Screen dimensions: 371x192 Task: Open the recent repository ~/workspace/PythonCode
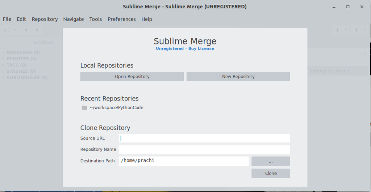116,108
